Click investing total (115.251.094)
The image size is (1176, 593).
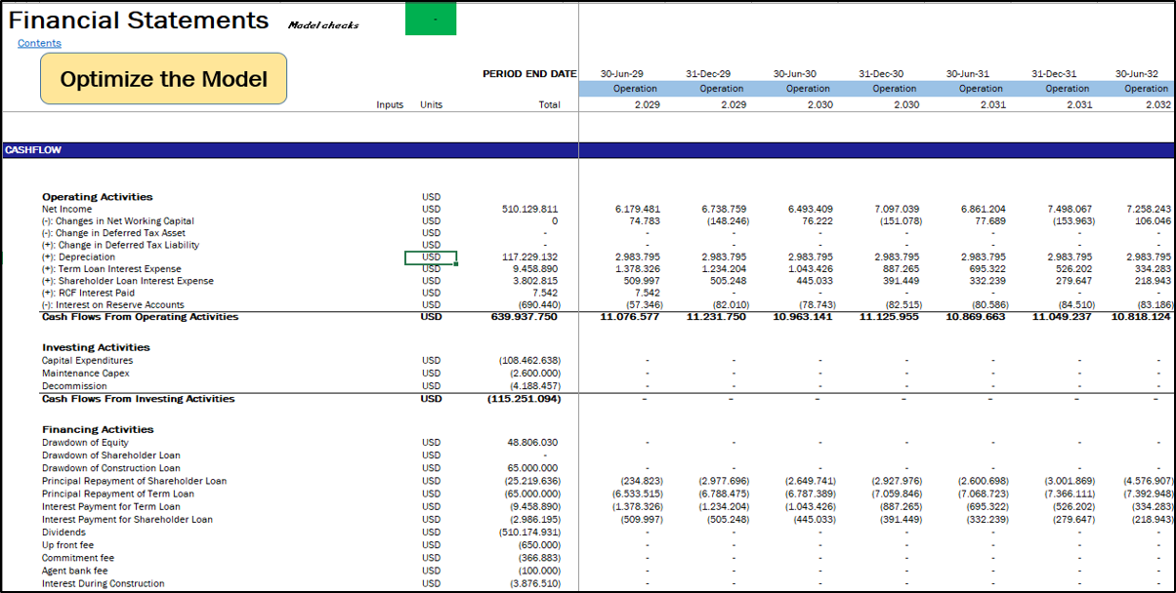(524, 399)
